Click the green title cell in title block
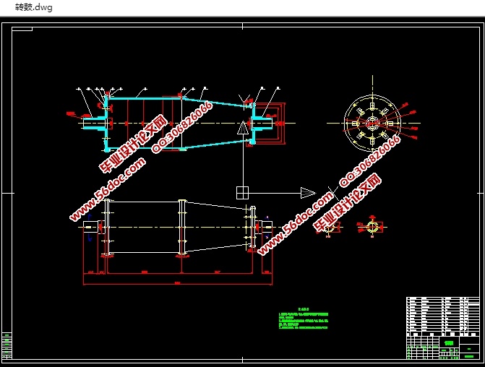The width and height of the screenshot is (485, 367). click(449, 342)
